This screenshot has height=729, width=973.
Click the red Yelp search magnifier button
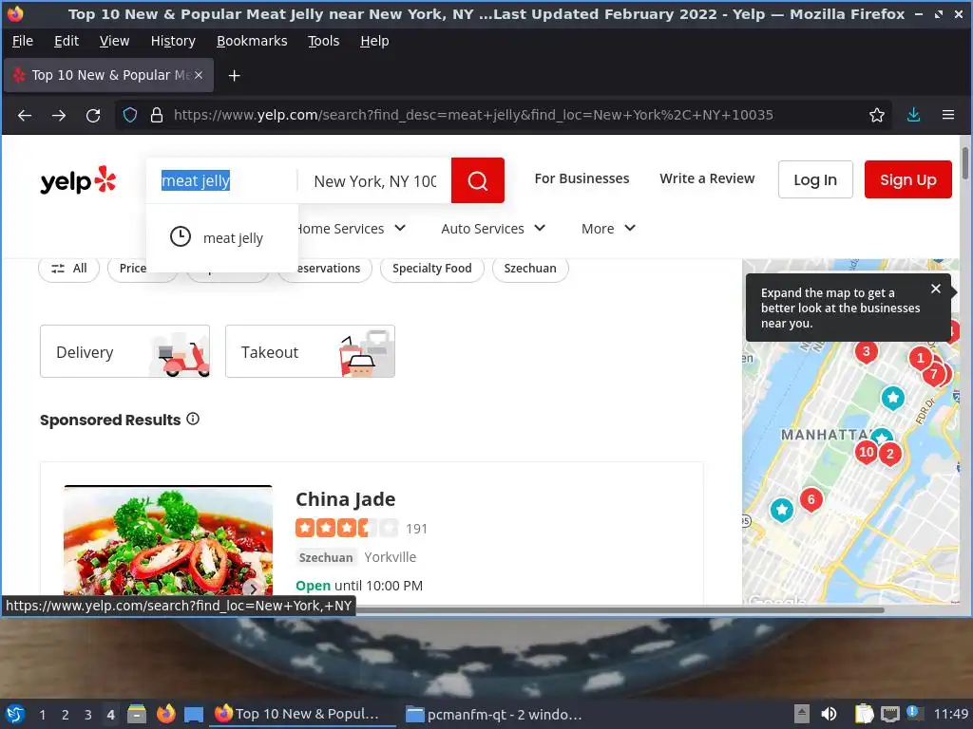coord(477,180)
